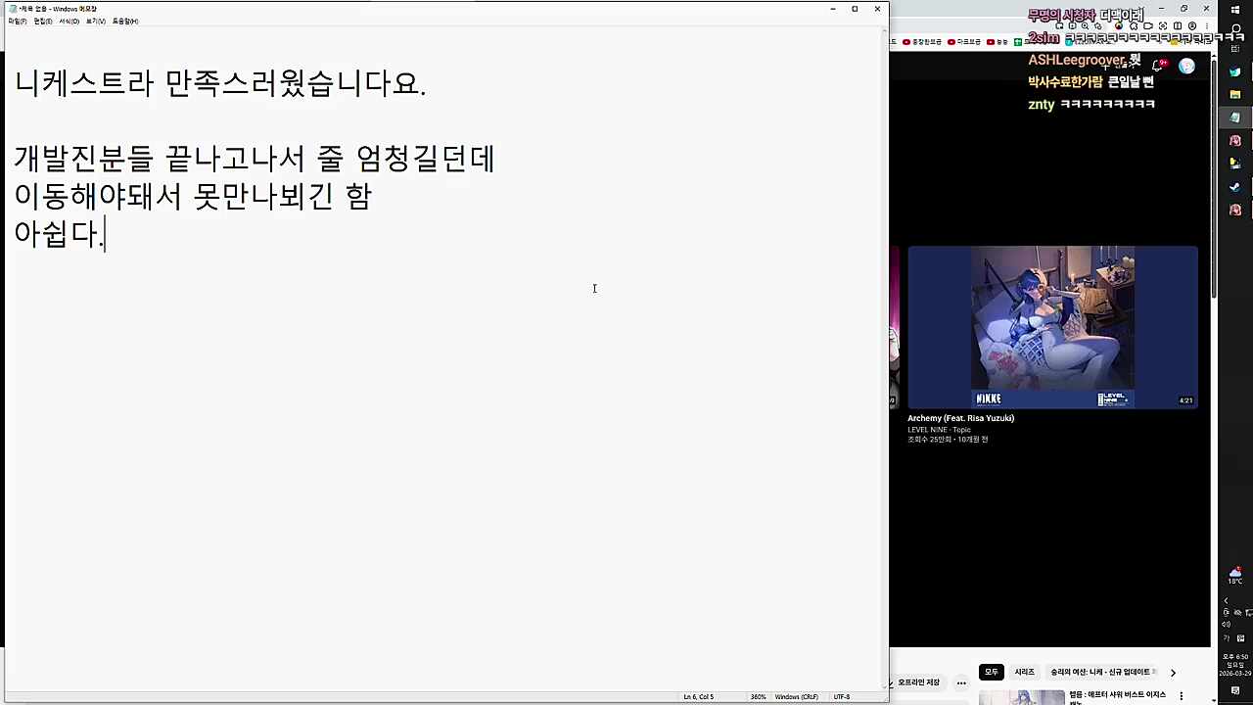Click the 18°C weather widget on the taskbar
The height and width of the screenshot is (705, 1253).
coord(1234,576)
